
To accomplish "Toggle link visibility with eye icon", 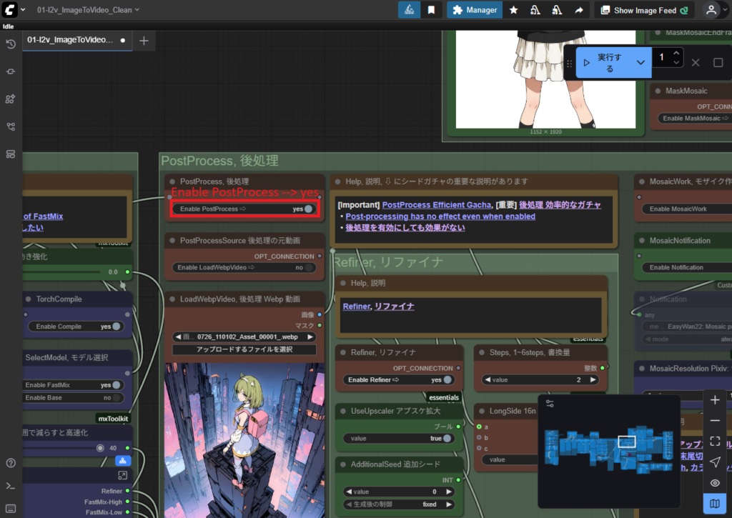I will pos(715,483).
